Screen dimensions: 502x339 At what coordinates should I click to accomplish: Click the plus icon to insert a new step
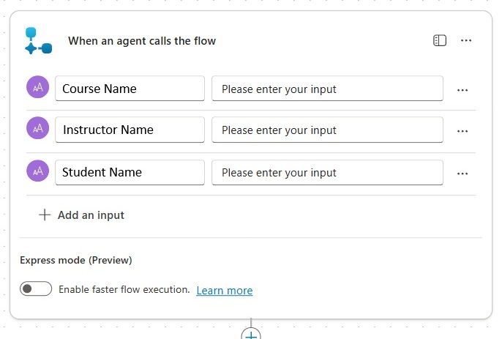pos(251,334)
